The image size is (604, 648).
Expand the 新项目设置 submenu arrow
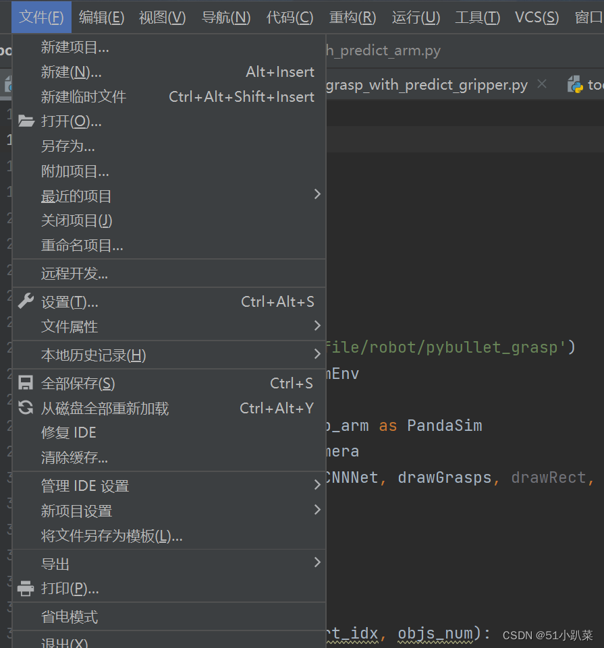(x=317, y=510)
